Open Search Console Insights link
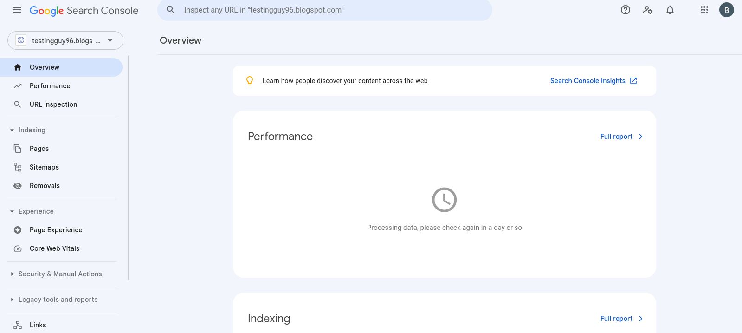742x333 pixels. click(593, 81)
